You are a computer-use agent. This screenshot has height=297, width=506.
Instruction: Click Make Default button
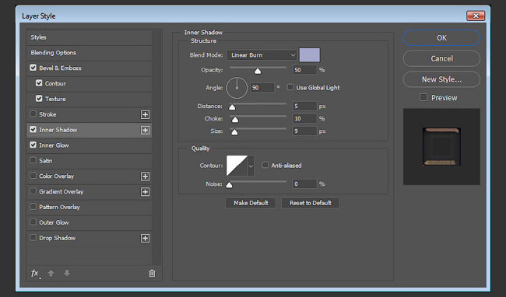click(x=251, y=203)
